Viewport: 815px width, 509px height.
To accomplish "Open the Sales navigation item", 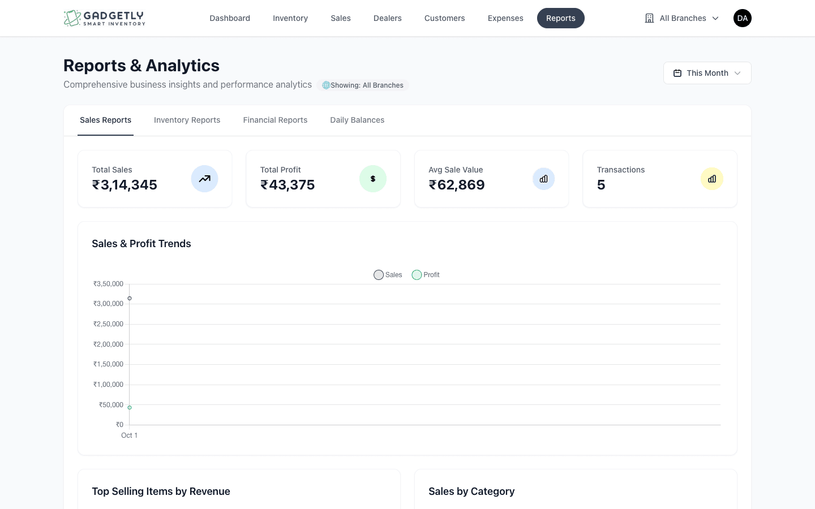I will click(341, 18).
